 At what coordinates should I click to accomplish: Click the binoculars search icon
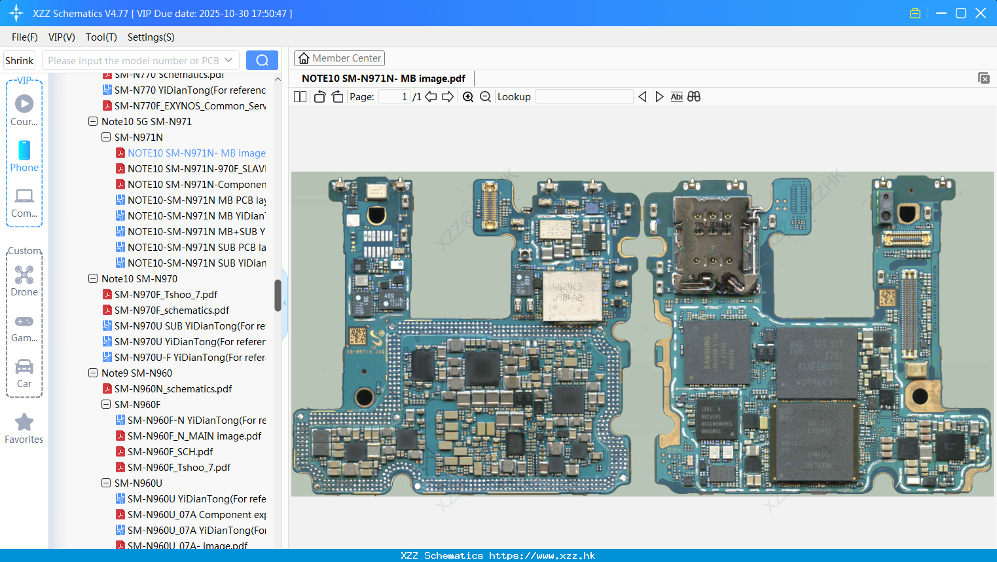click(x=694, y=96)
